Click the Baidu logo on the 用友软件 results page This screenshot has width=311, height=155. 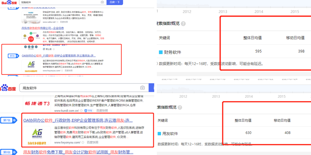(x=8, y=88)
